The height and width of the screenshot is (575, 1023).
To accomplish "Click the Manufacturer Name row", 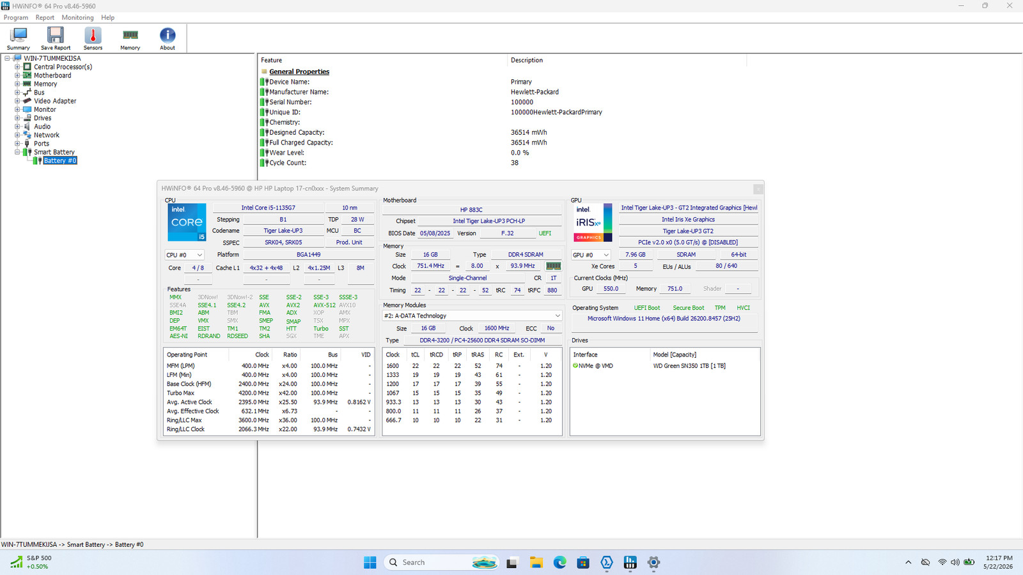I will click(502, 92).
